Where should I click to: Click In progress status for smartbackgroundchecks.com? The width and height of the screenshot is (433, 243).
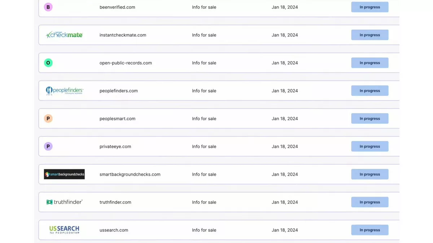click(369, 174)
